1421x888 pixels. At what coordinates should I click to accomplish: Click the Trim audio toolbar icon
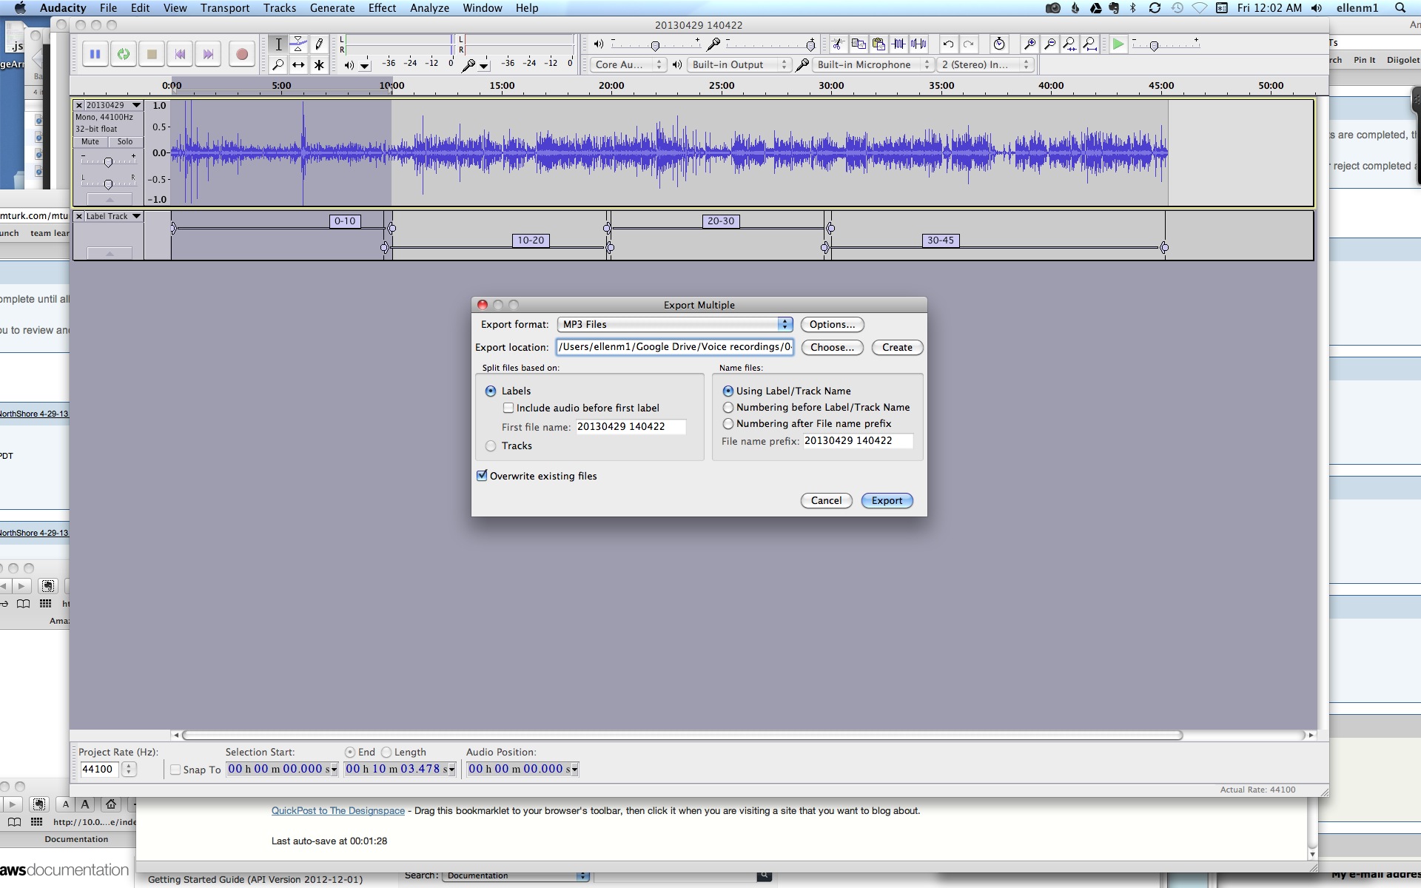click(x=898, y=44)
